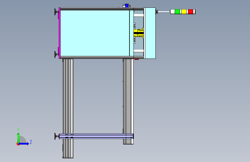Click the Z label of the axis triad
The width and height of the screenshot is (250, 162).
pos(31,142)
